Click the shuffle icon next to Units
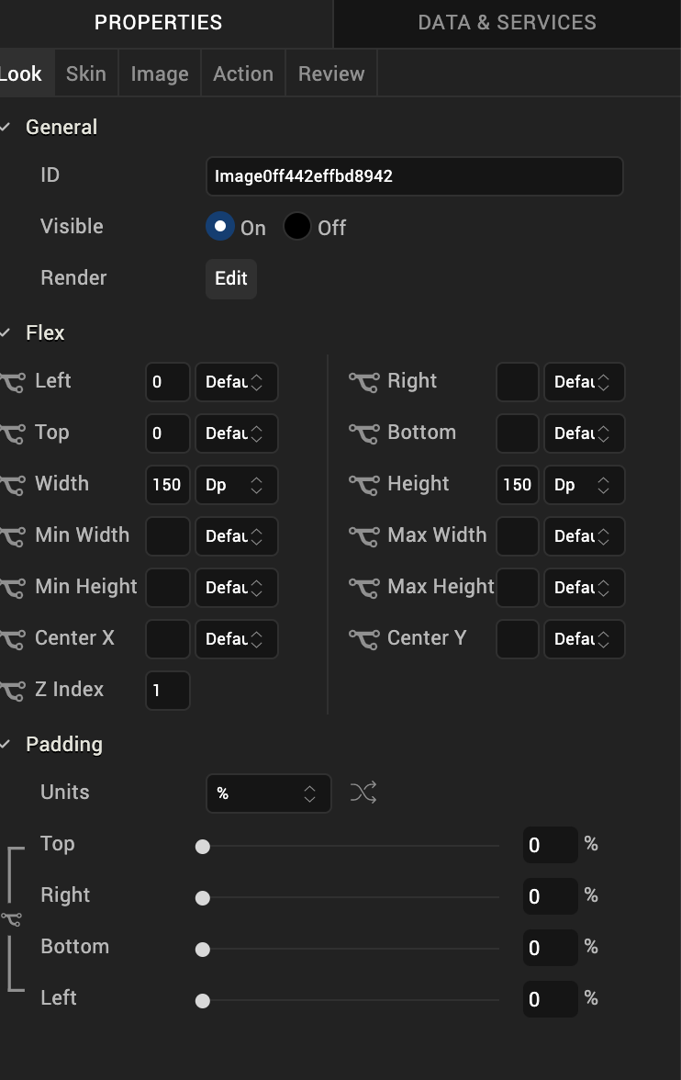 click(363, 793)
